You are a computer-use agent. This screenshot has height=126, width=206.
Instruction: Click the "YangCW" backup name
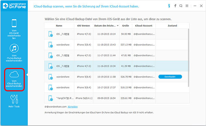click(65, 98)
